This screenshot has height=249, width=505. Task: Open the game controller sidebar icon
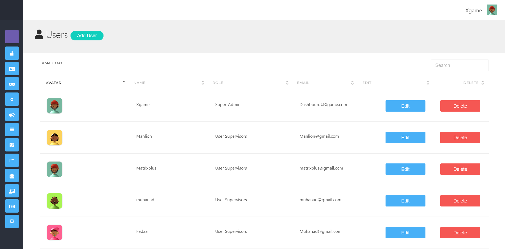pos(12,84)
